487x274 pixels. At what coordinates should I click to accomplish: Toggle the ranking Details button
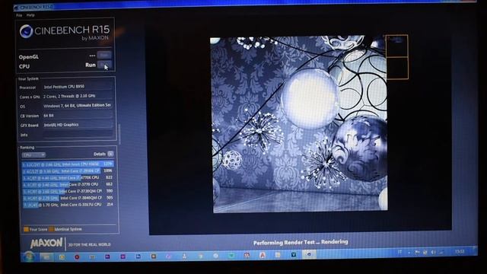[110, 154]
